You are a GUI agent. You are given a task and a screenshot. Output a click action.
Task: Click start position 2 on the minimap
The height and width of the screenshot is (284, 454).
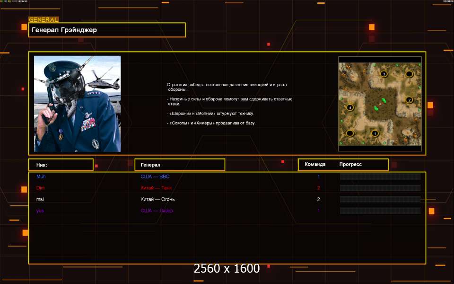click(x=410, y=100)
